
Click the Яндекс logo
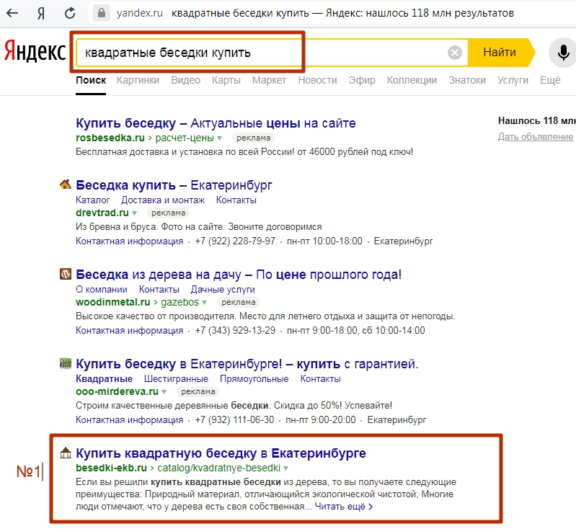(35, 52)
